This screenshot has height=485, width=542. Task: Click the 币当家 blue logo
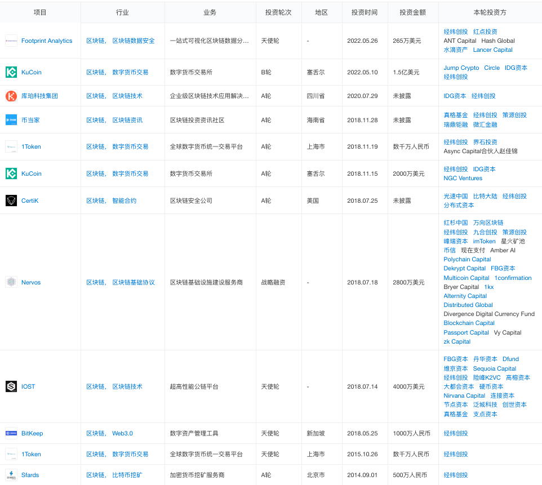[11, 120]
